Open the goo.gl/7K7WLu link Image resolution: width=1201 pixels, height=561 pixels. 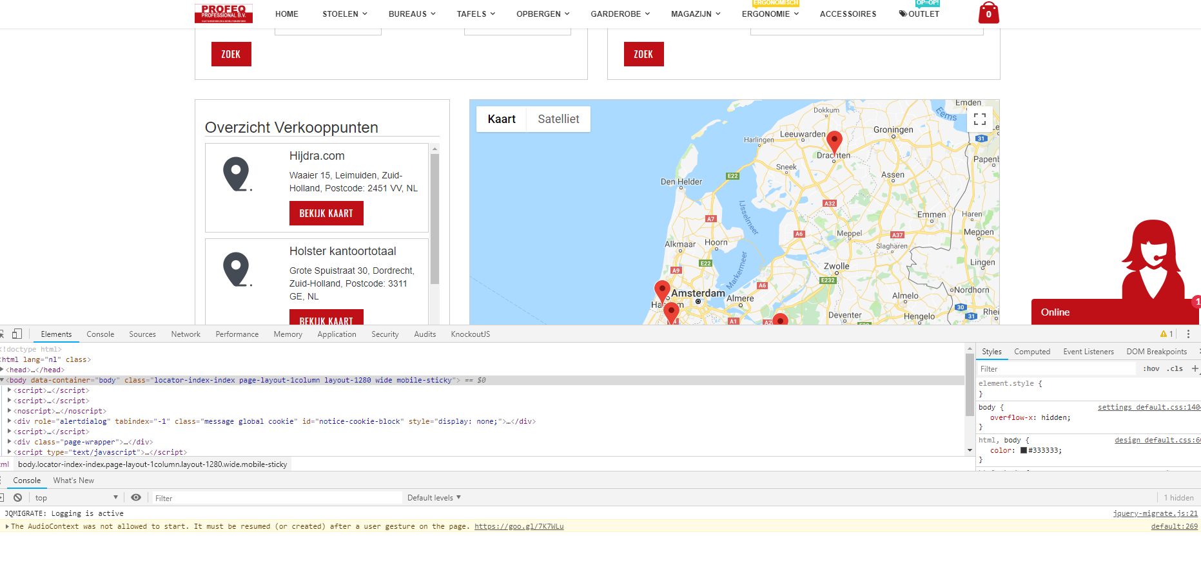(x=519, y=526)
